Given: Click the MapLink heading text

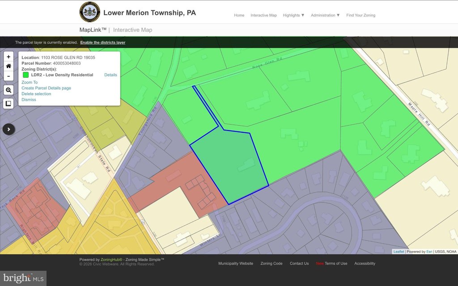Looking at the screenshot, I should coord(93,30).
